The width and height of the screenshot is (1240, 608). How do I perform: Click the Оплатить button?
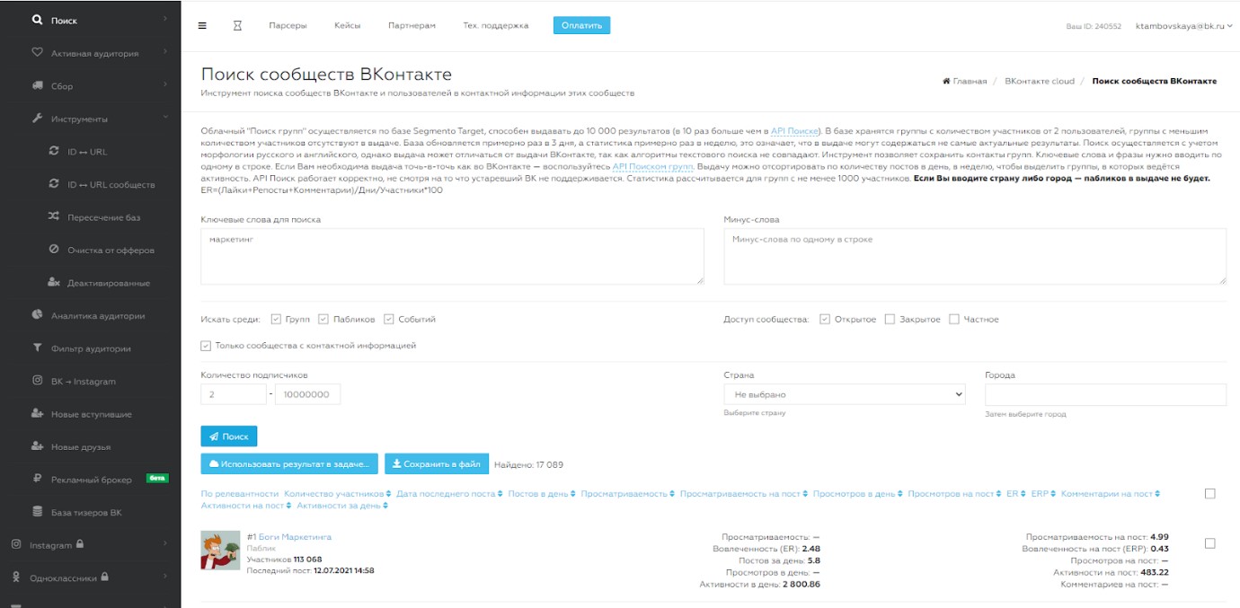[x=581, y=25]
